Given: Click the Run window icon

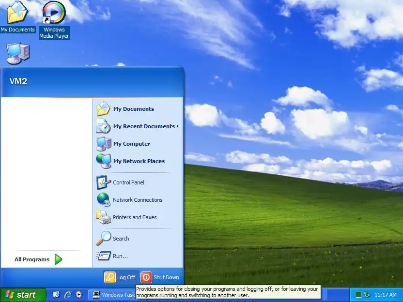Looking at the screenshot, I should 104,256.
